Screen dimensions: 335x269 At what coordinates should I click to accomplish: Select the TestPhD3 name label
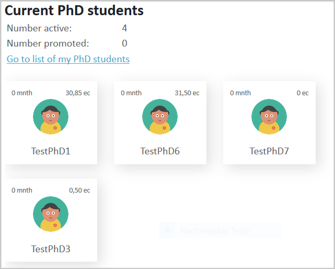coord(51,249)
